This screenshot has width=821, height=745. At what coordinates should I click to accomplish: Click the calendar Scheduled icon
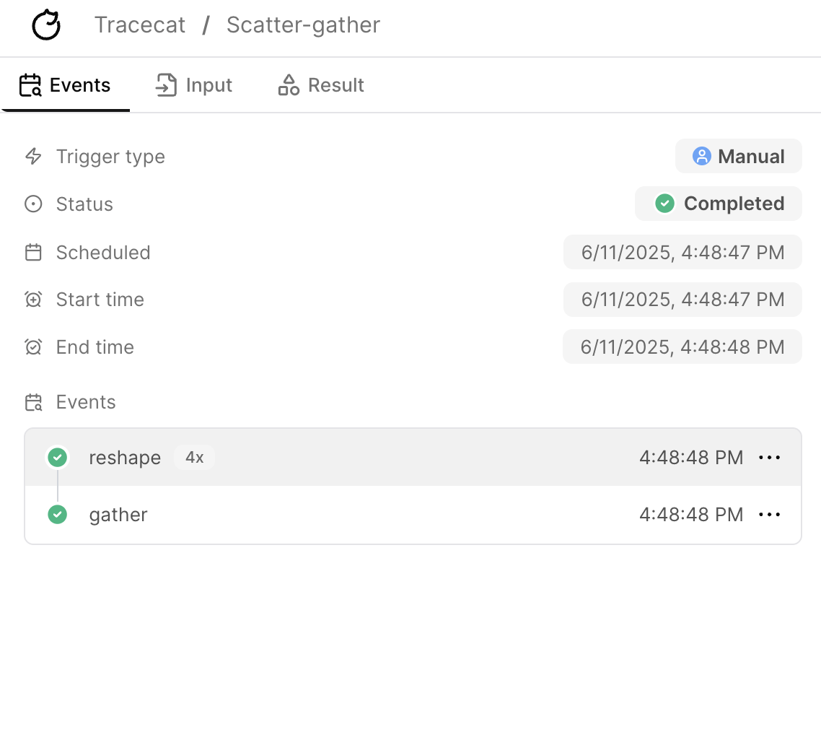tap(33, 252)
